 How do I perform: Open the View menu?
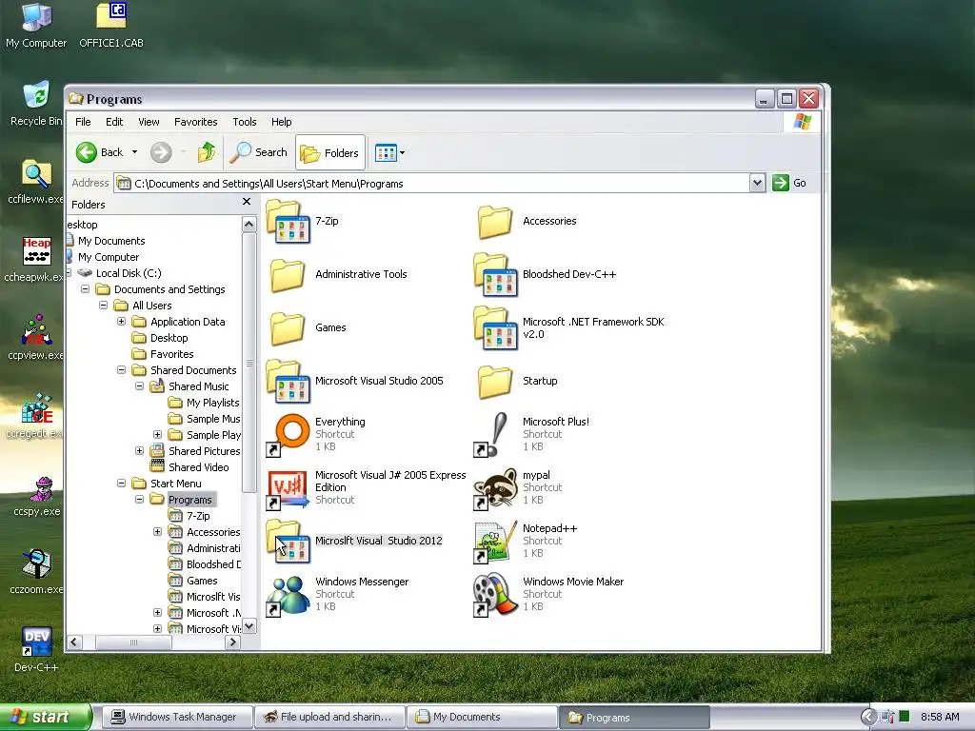[149, 122]
